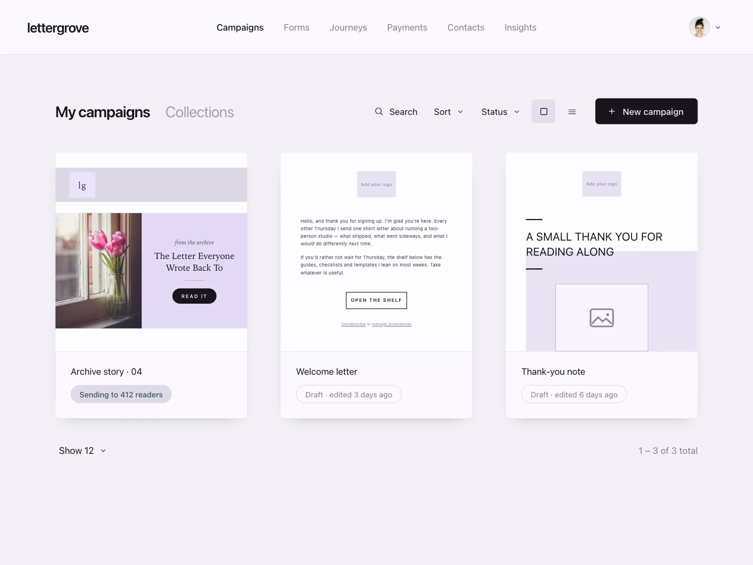Viewport: 753px width, 565px height.
Task: Click the lettergrove logo
Action: coord(58,28)
